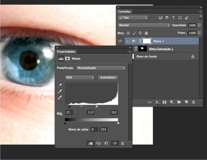Create new adjustment layer from Camadas footer

tap(172, 102)
